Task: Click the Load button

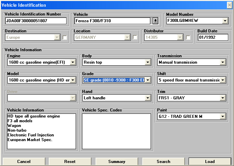Action: [210, 162]
